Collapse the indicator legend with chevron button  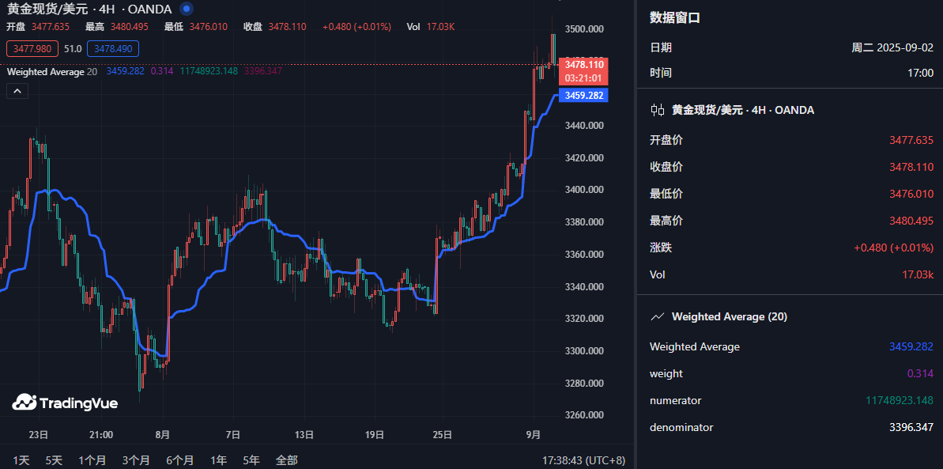click(17, 91)
